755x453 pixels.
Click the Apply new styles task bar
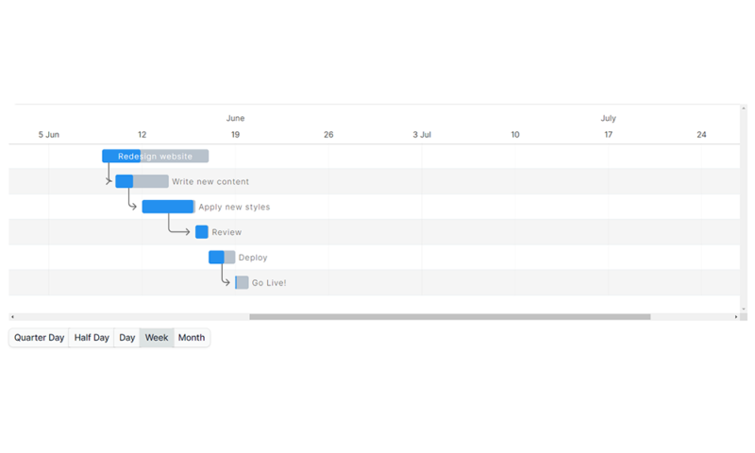pyautogui.click(x=168, y=207)
